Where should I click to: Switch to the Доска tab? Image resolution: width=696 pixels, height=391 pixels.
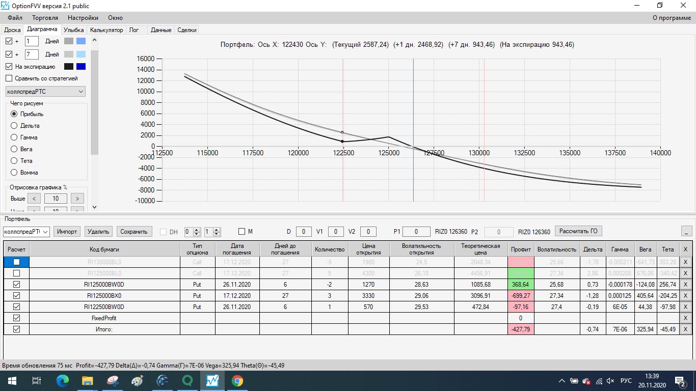click(x=12, y=30)
